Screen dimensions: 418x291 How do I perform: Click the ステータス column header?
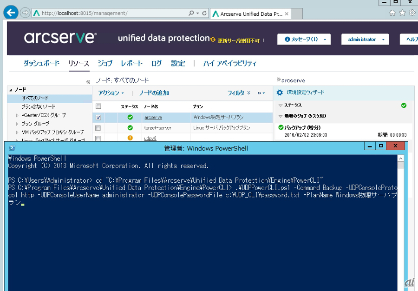[x=129, y=106]
